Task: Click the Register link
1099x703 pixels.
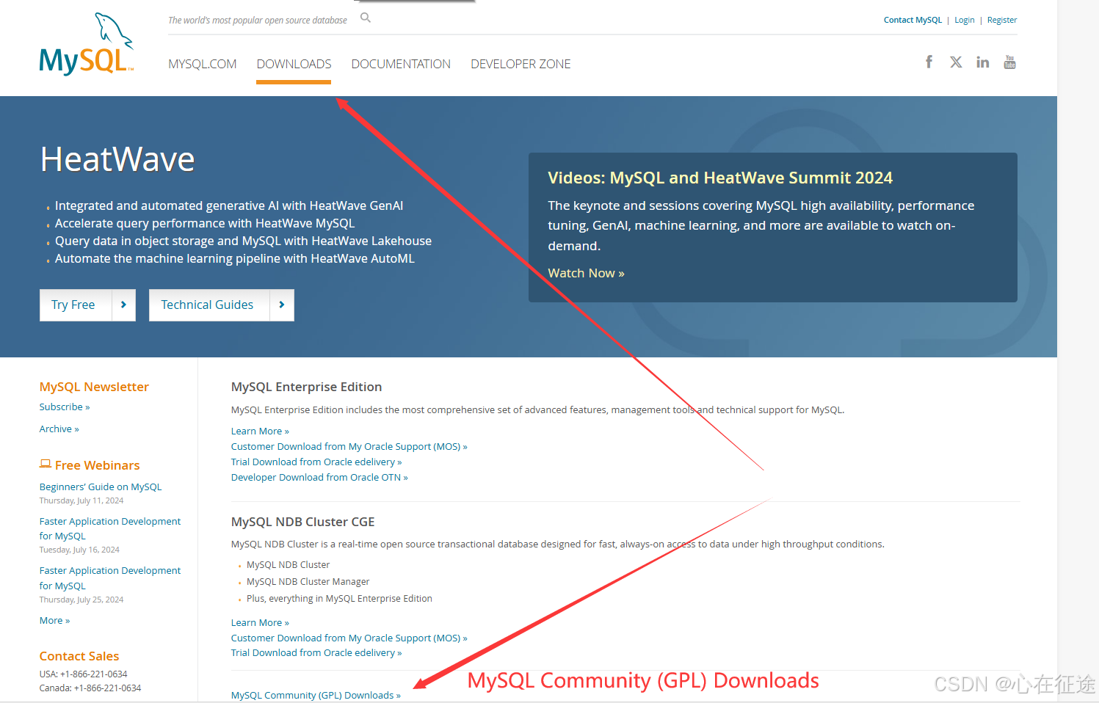Action: (1002, 20)
